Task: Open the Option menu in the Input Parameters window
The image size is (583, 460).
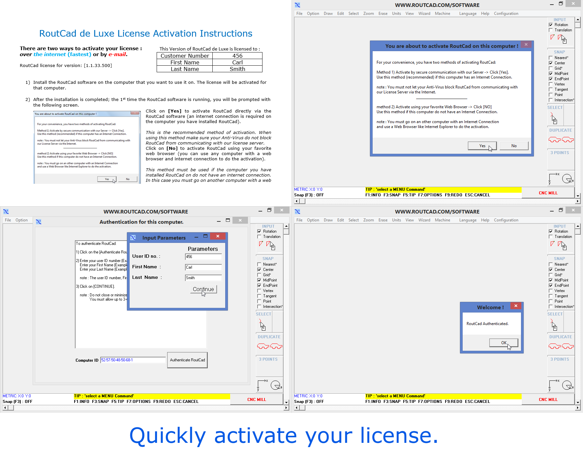Action: coord(21,220)
